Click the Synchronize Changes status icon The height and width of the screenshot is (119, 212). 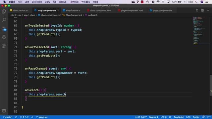pos(16,117)
